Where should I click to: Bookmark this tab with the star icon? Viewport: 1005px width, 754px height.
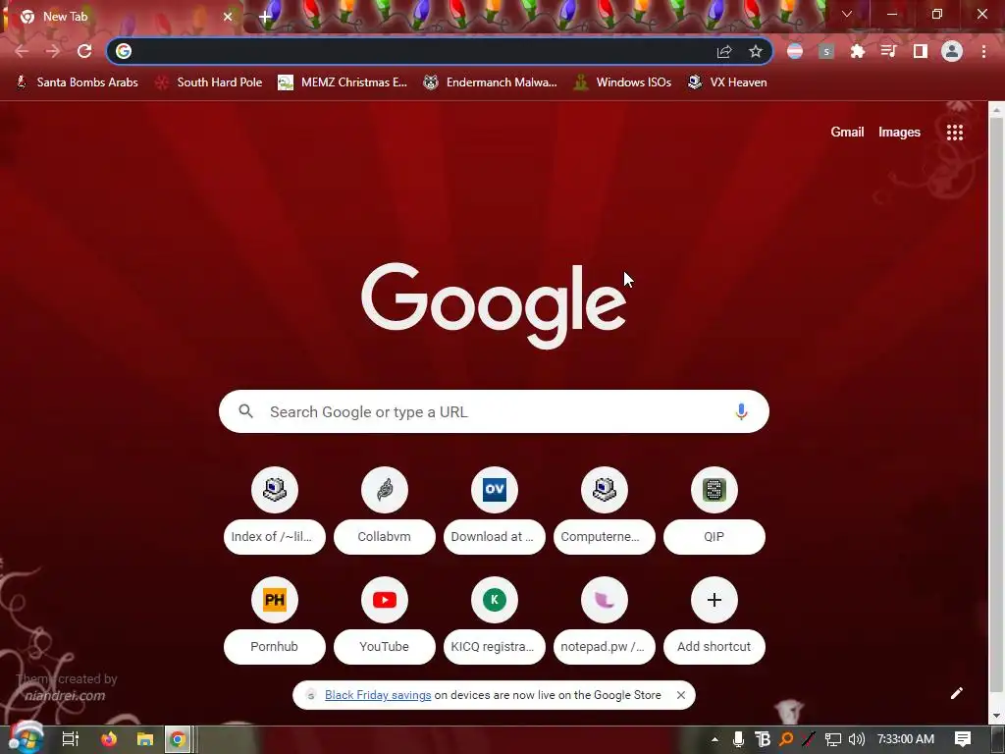(756, 51)
